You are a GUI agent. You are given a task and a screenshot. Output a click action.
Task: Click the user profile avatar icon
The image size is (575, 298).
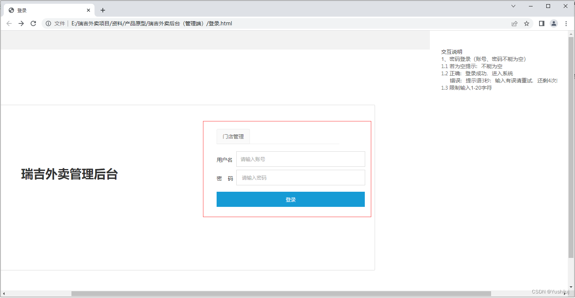tap(554, 23)
